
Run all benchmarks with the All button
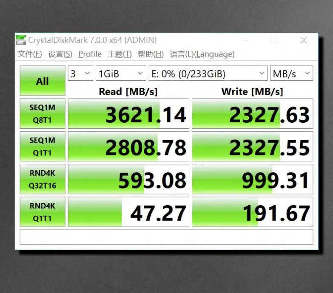point(43,81)
